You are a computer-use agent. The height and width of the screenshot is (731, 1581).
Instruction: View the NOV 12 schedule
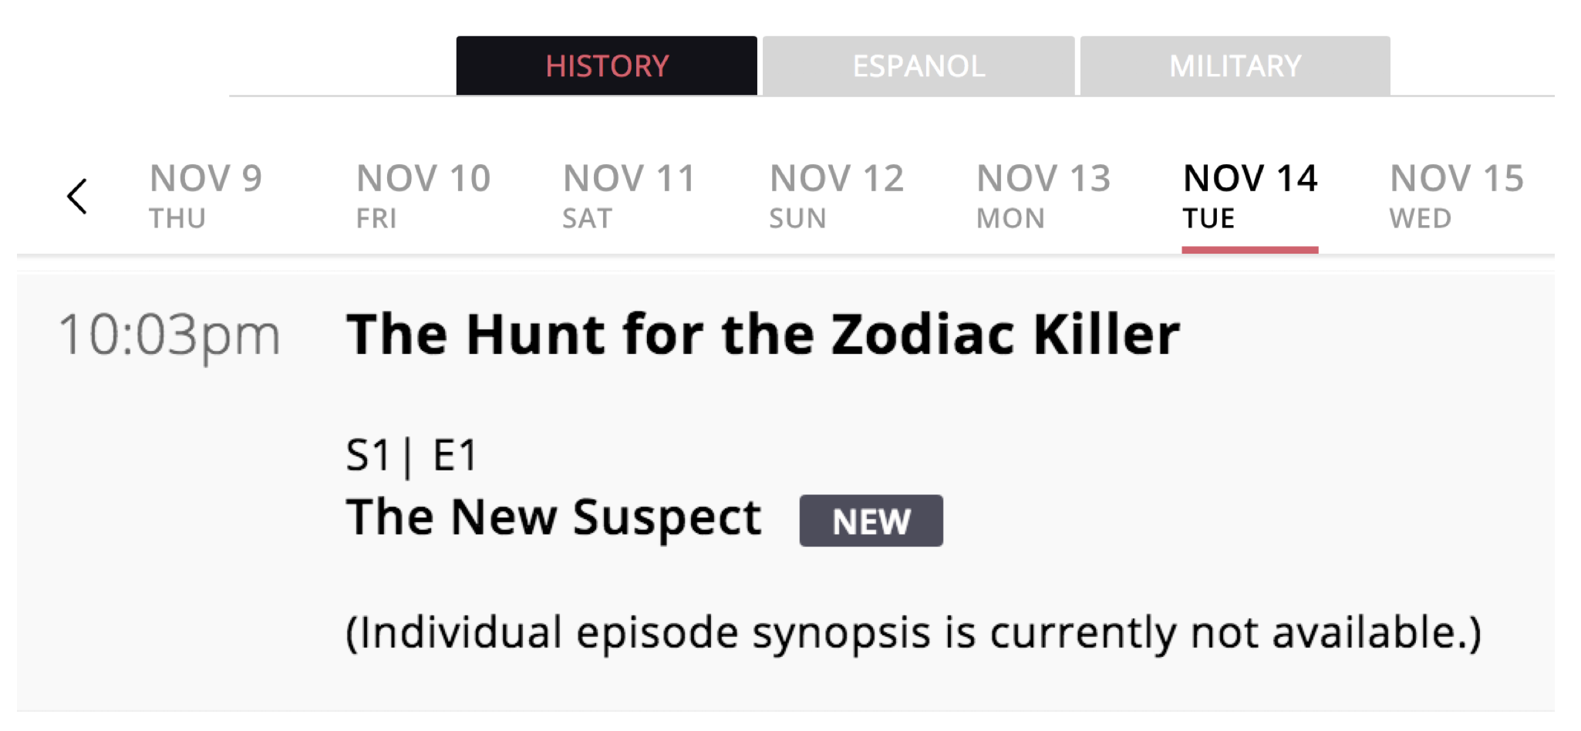(837, 196)
